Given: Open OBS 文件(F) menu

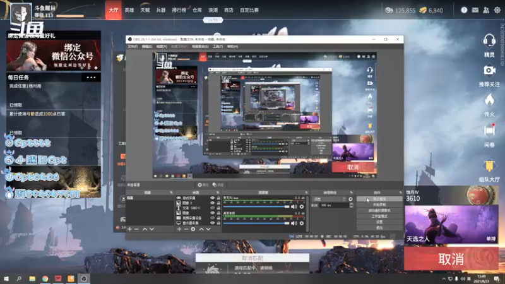Looking at the screenshot, I should [133, 47].
